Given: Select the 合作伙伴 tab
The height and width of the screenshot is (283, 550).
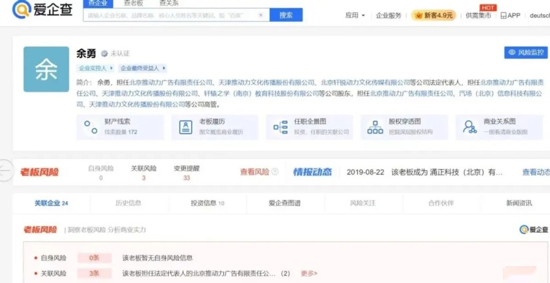Looking at the screenshot, I should coord(441,203).
